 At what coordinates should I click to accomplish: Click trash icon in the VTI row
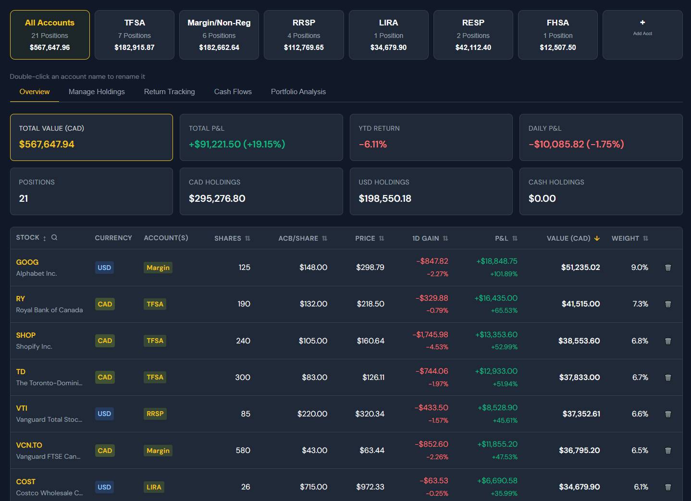pyautogui.click(x=667, y=414)
